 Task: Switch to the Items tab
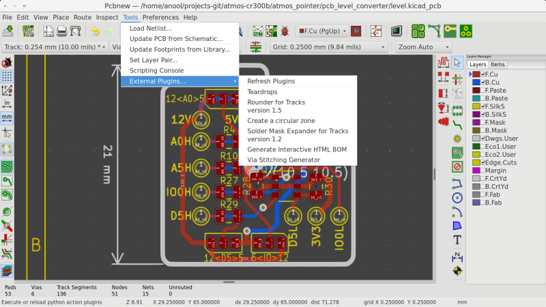click(498, 64)
